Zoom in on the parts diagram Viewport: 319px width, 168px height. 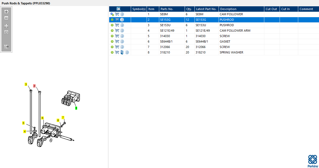(6, 12)
